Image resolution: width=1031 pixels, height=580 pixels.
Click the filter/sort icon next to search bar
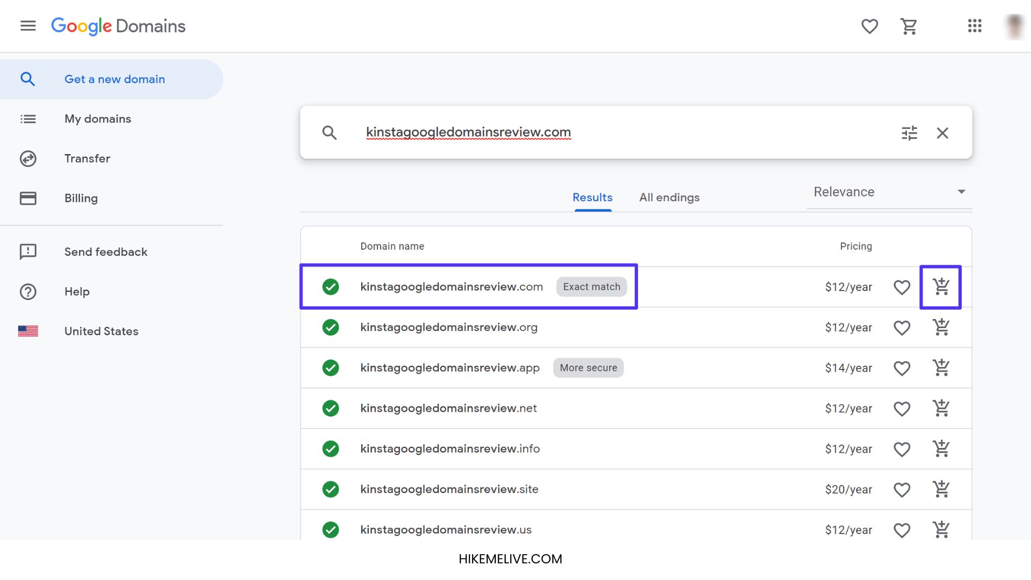coord(909,133)
